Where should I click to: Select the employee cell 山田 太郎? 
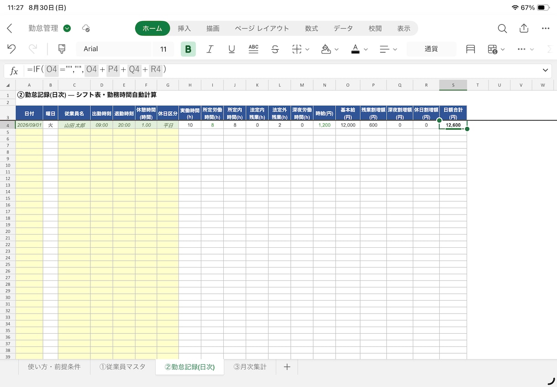(74, 125)
